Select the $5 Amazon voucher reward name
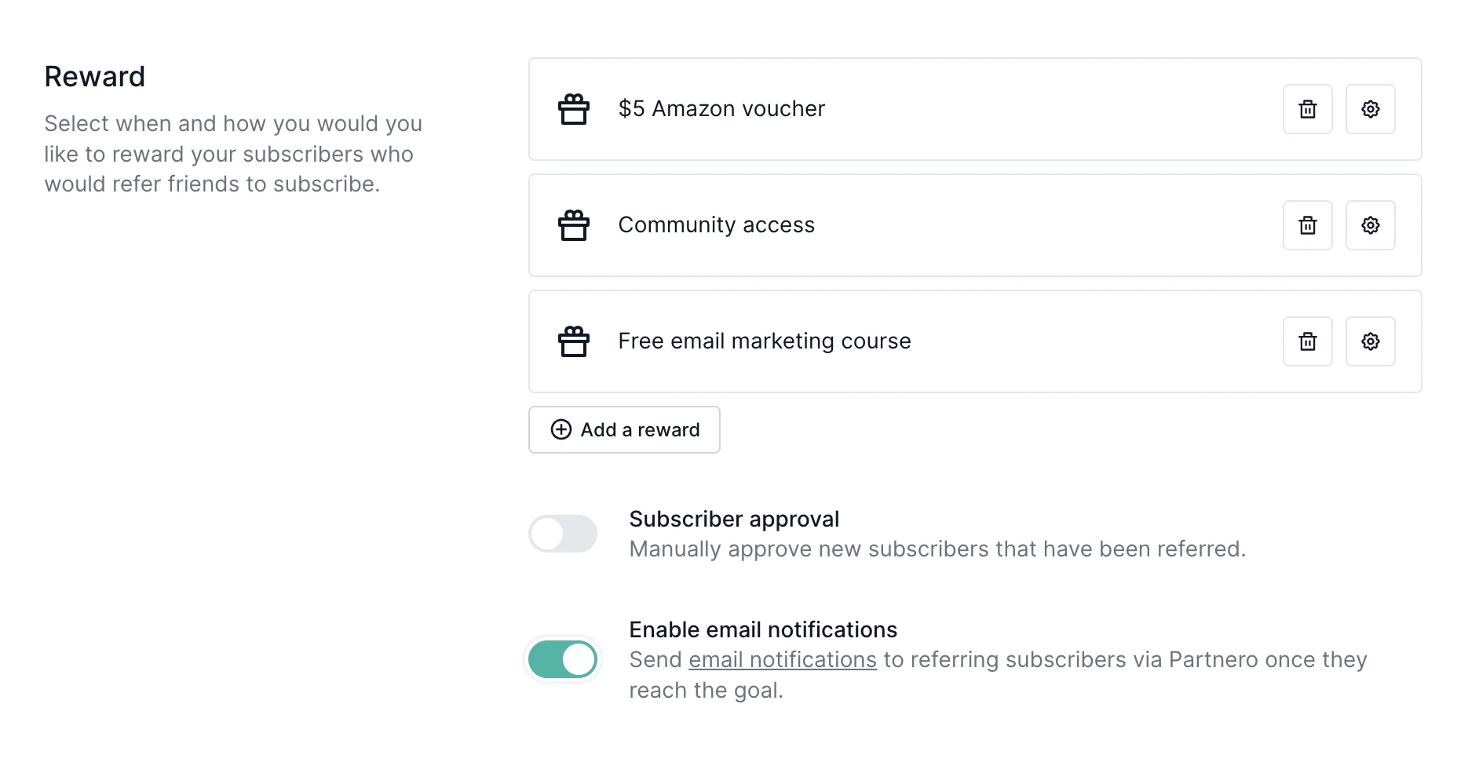 pyautogui.click(x=721, y=108)
